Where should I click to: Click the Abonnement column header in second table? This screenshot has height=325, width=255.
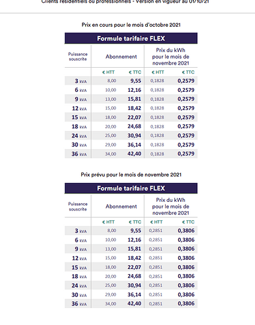coord(121,206)
